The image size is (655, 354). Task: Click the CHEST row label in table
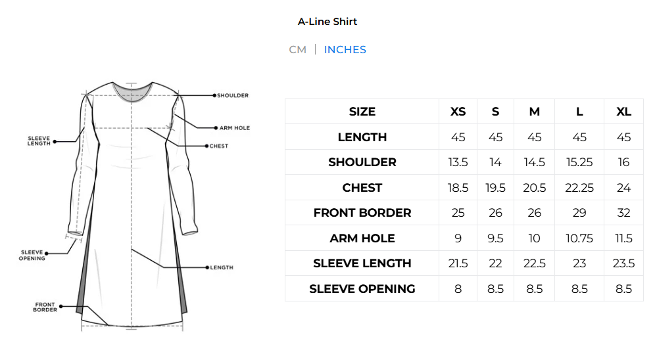362,188
